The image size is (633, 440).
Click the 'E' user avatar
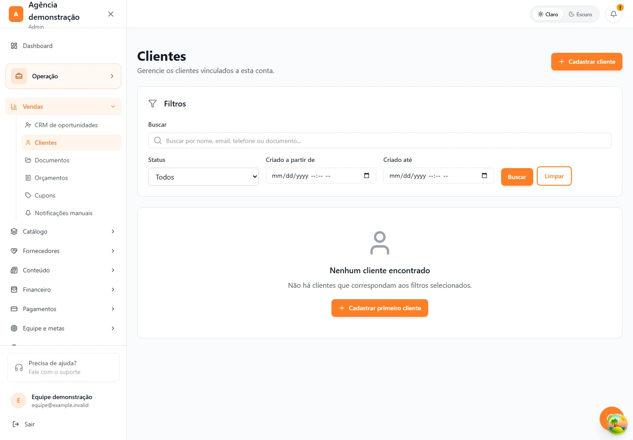coord(18,400)
